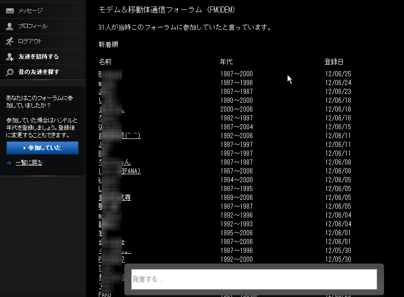Click the envelope icon beside メッセージ

pyautogui.click(x=10, y=11)
